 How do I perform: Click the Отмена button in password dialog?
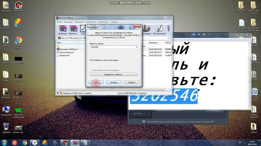(x=114, y=82)
